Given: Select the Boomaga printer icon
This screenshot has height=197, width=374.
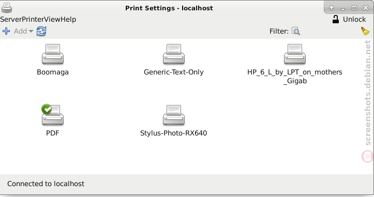Looking at the screenshot, I should [52, 54].
